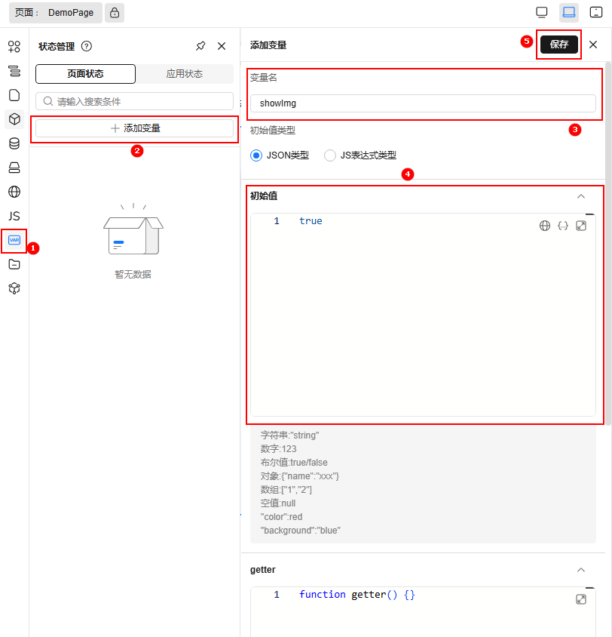Select the JSON类型 radio button
Screen dimensions: 612x637
(x=256, y=155)
